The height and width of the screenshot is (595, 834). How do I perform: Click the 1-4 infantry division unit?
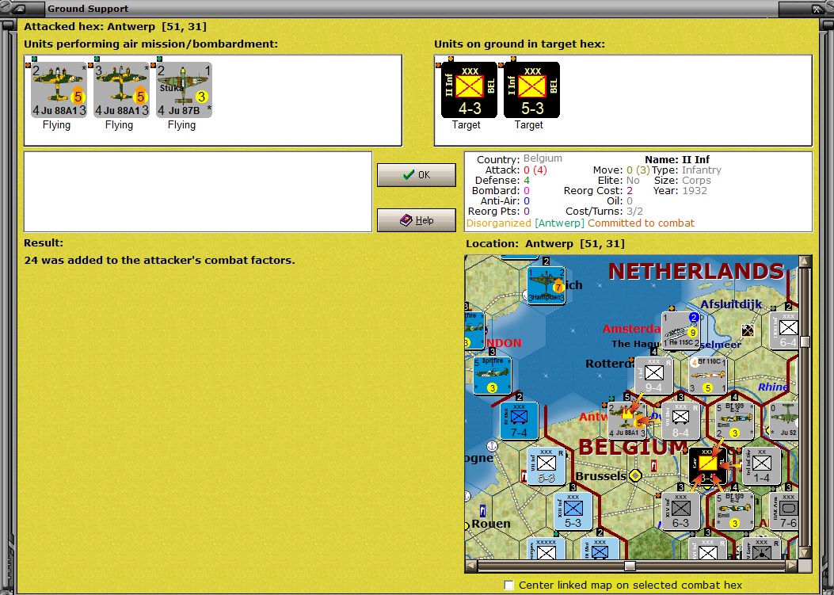[762, 466]
